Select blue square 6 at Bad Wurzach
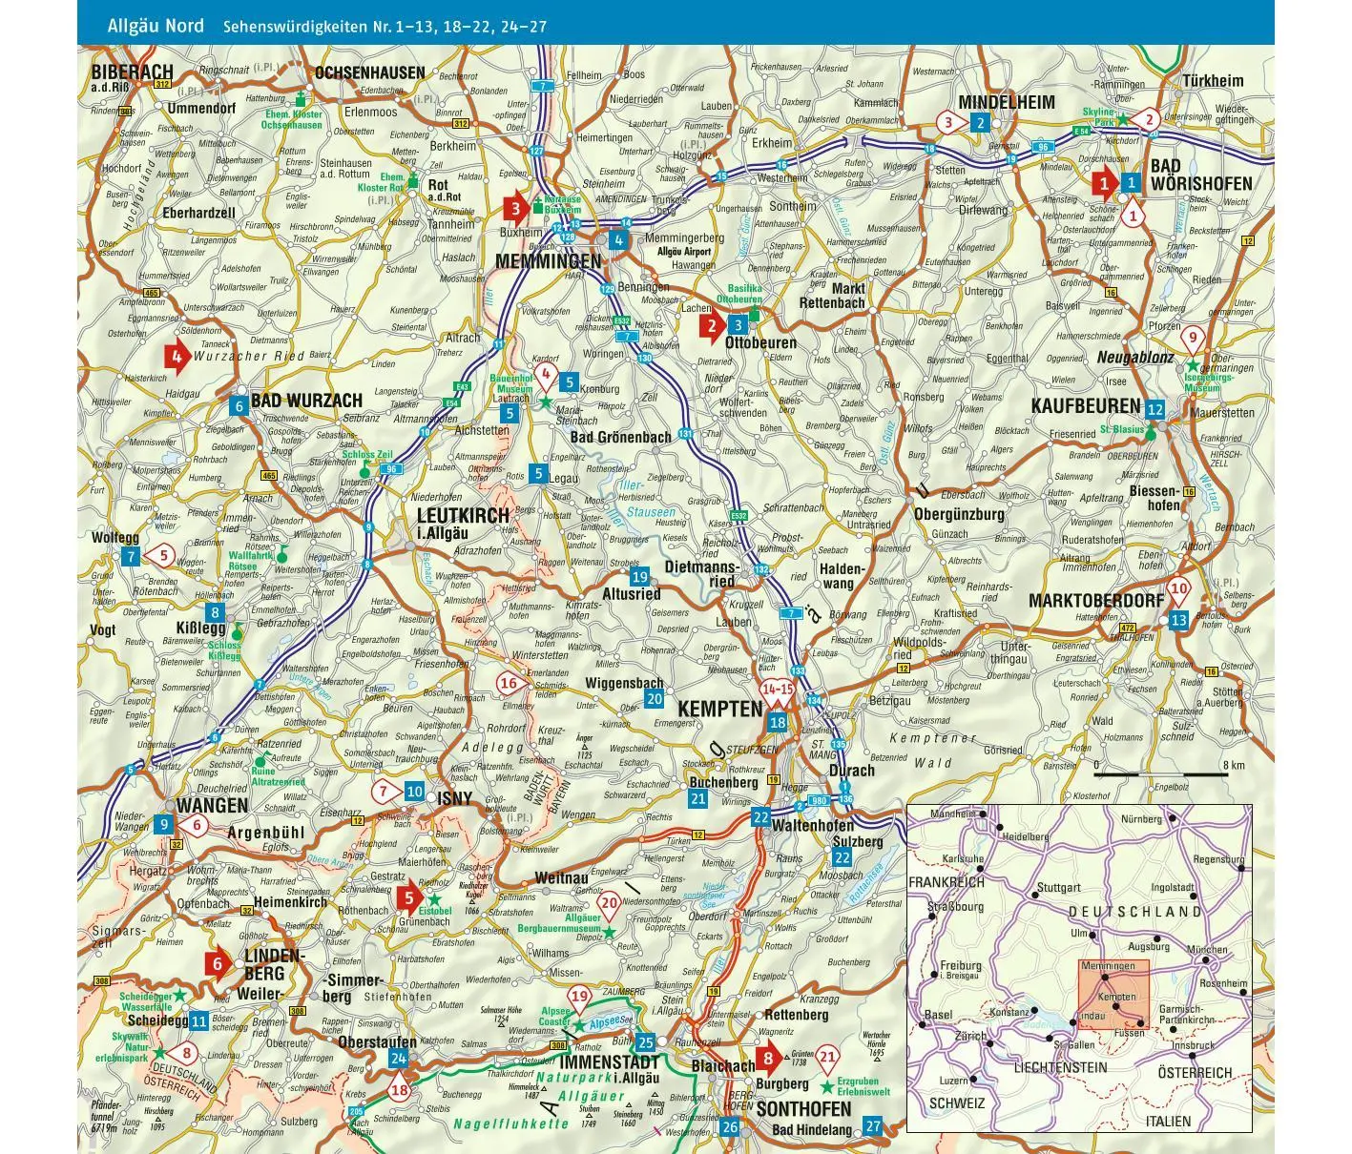 [239, 405]
